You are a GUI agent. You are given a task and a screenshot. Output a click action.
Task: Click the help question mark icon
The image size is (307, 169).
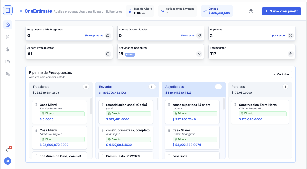tap(251, 11)
